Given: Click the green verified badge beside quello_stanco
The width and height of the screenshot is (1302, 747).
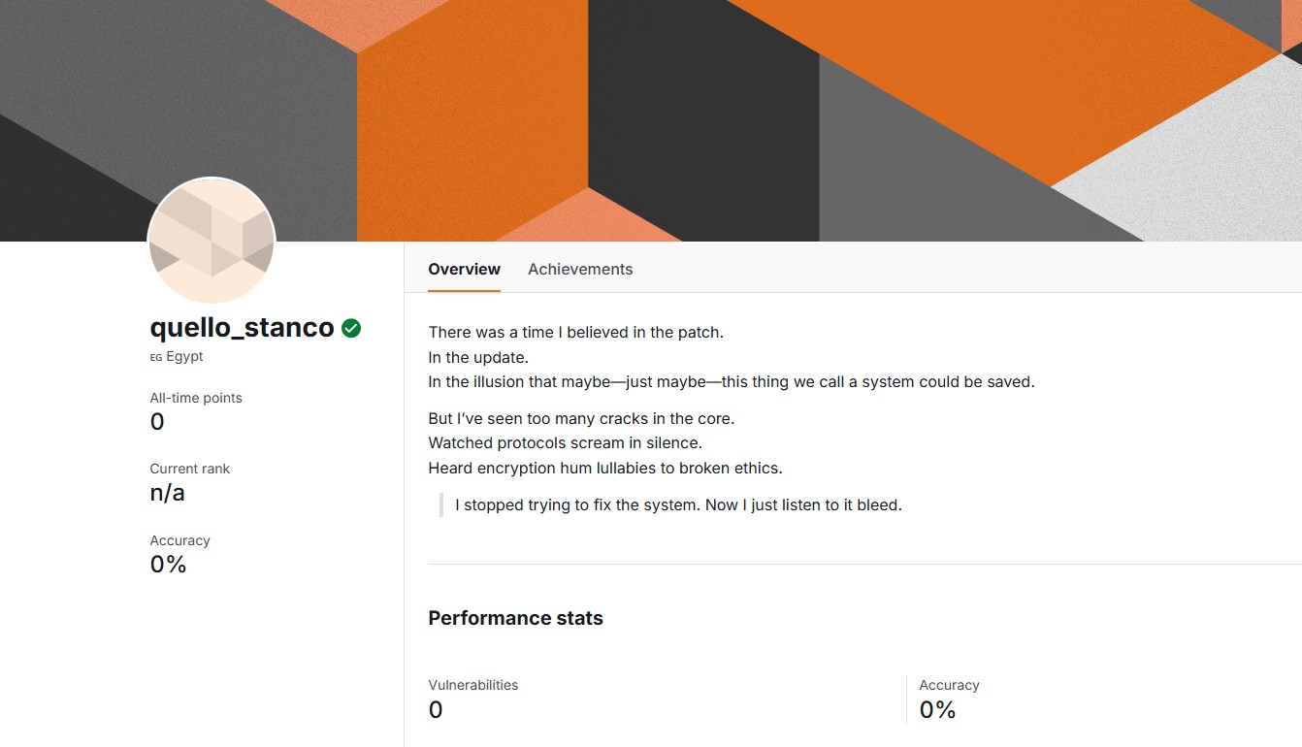Looking at the screenshot, I should point(351,328).
